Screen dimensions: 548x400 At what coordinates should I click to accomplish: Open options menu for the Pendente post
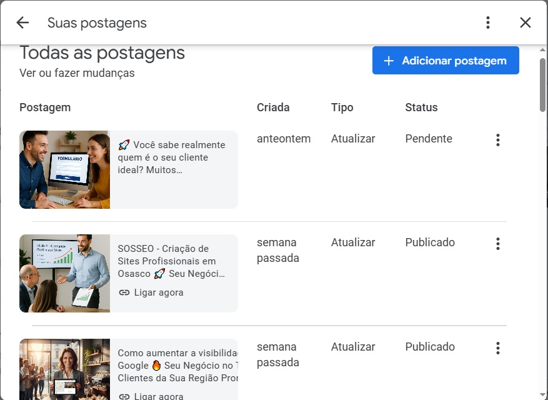click(x=498, y=140)
